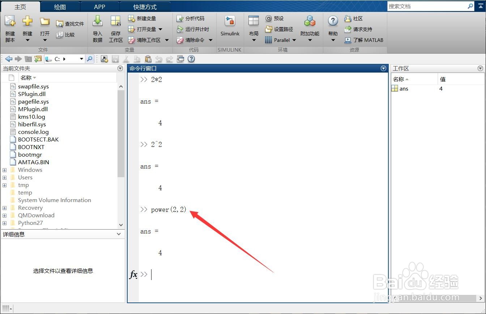
Task: Switch to the APP tab
Action: [99, 7]
